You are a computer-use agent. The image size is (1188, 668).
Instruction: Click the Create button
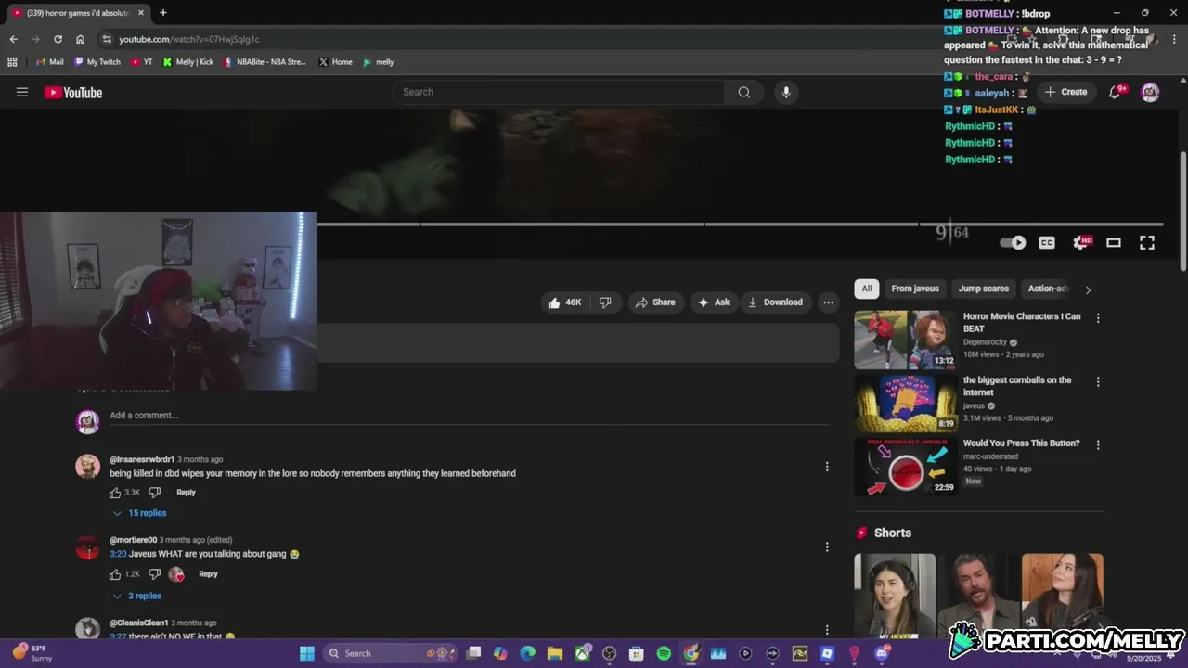click(x=1065, y=92)
